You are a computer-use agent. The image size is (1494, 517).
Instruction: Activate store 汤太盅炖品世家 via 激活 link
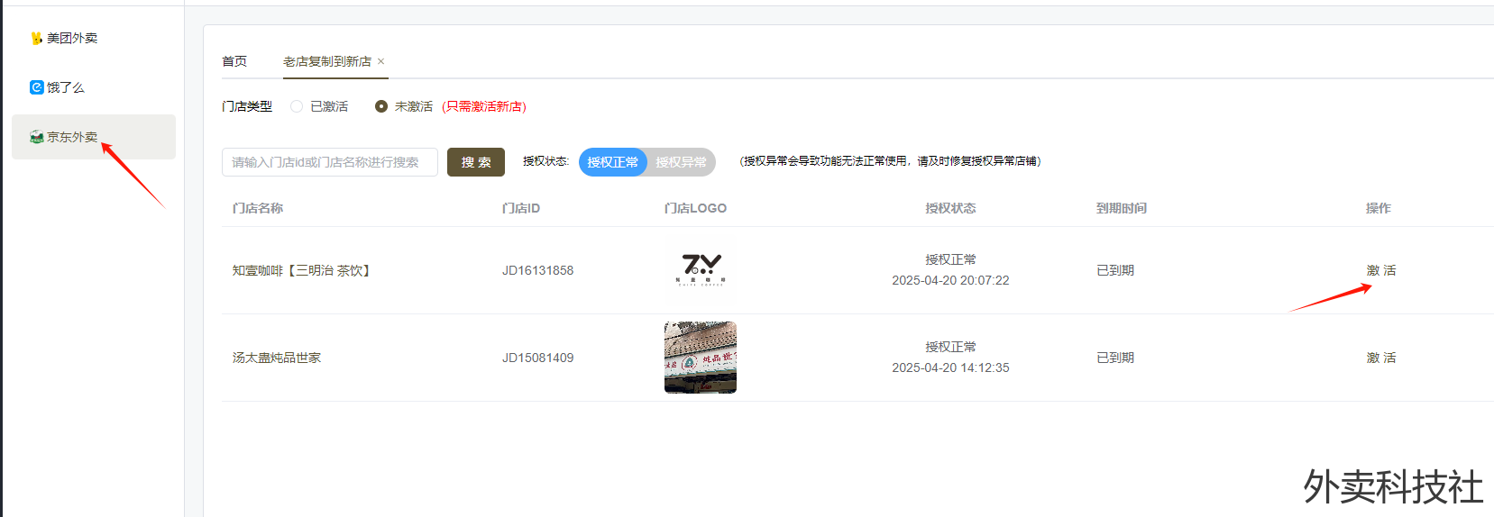[1380, 358]
